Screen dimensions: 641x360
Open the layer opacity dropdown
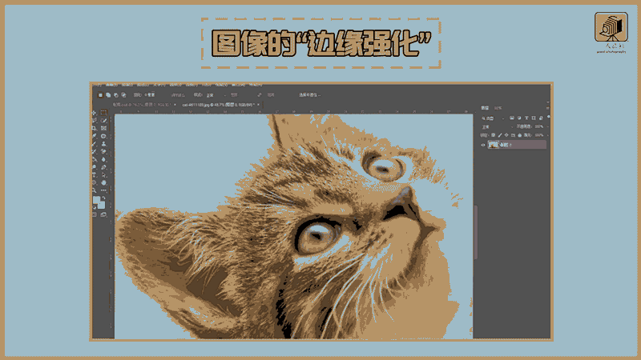(x=546, y=126)
